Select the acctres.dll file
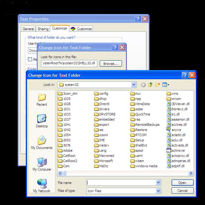This screenshot has width=205, height=205. [177, 125]
